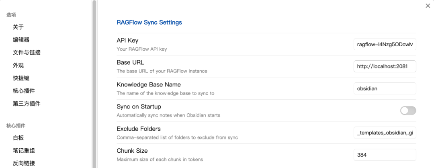Click "Automatically sync notes when Obsidian starts" text
Viewport: 434px width, 168px height.
click(x=168, y=115)
